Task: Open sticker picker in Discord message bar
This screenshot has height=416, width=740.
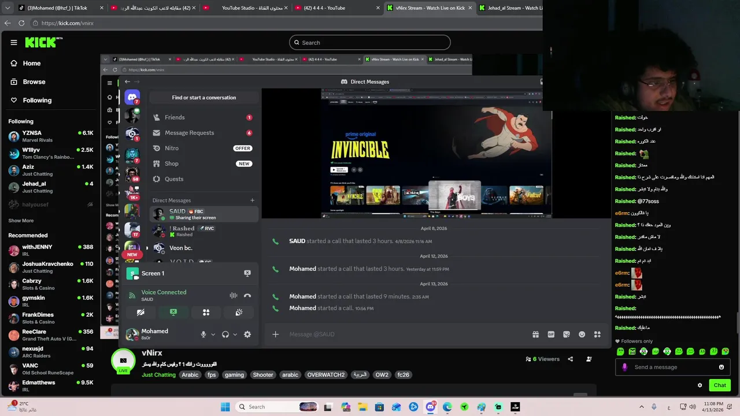Action: click(567, 335)
